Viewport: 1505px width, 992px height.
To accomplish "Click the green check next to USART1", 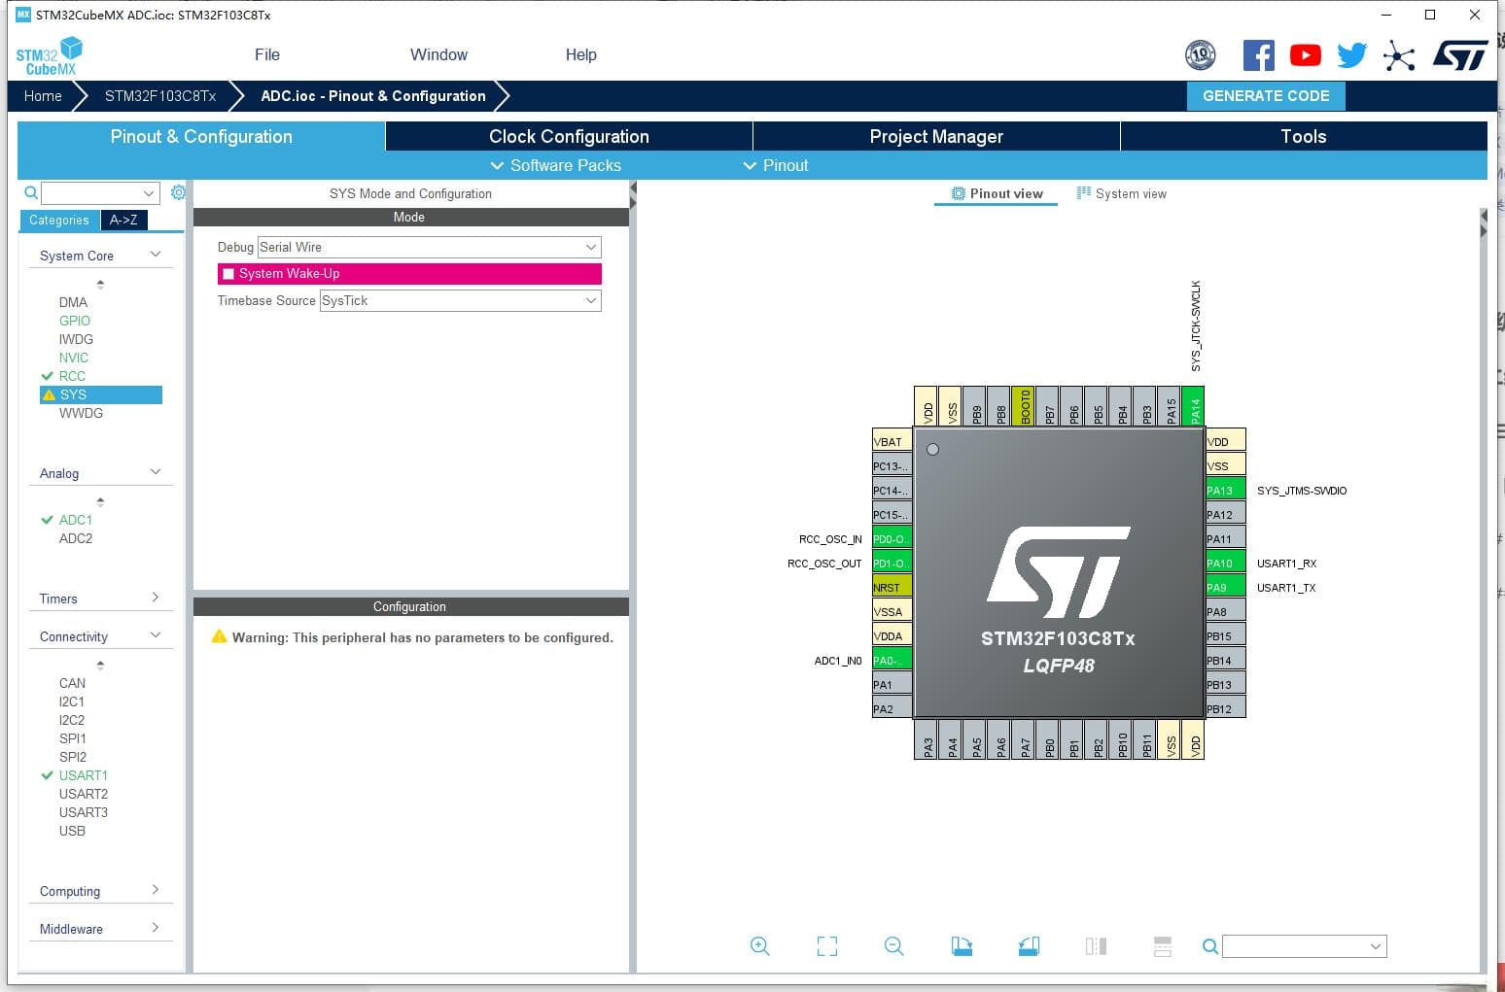I will pyautogui.click(x=47, y=775).
